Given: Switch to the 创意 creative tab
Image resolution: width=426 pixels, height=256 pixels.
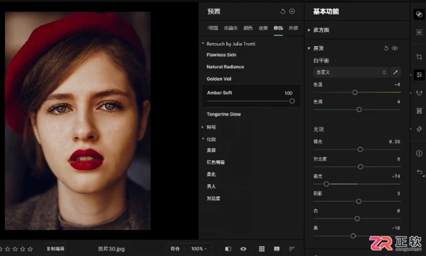Looking at the screenshot, I should [263, 28].
